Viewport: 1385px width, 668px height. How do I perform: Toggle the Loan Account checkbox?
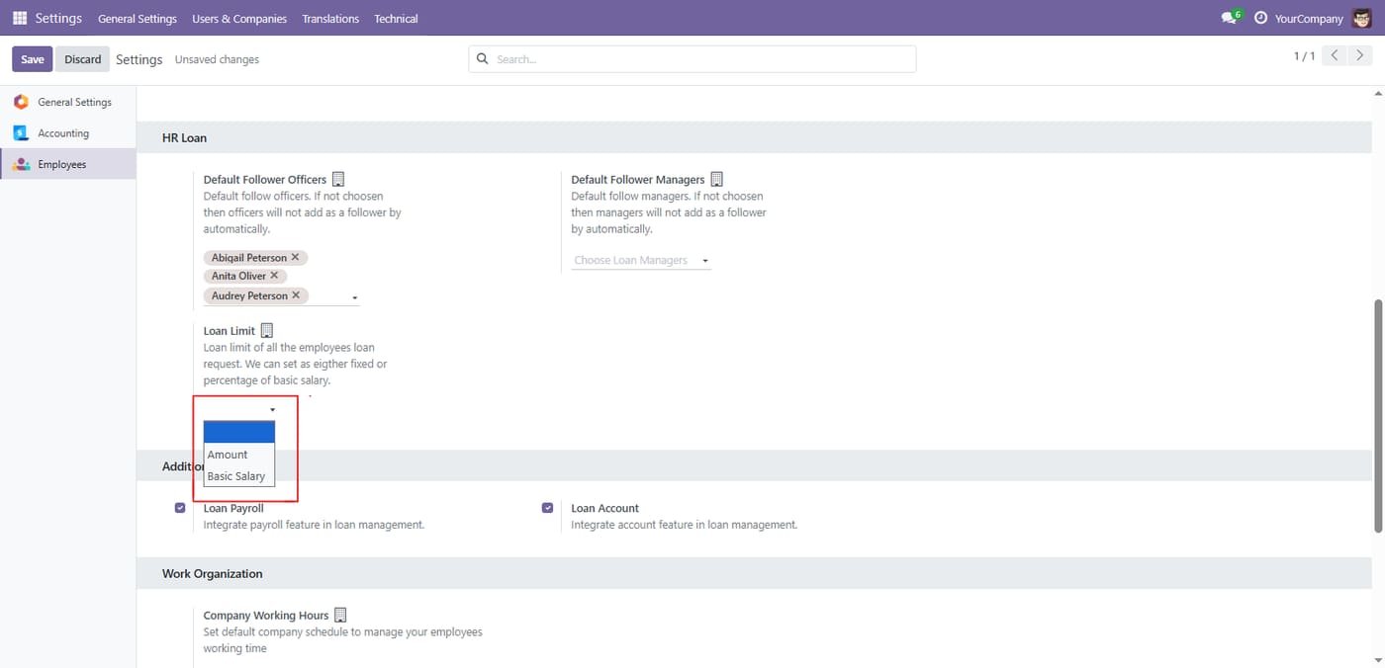click(x=547, y=508)
